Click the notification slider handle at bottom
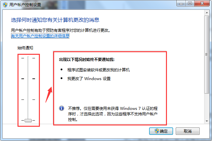212x141 pixels. (x=28, y=121)
